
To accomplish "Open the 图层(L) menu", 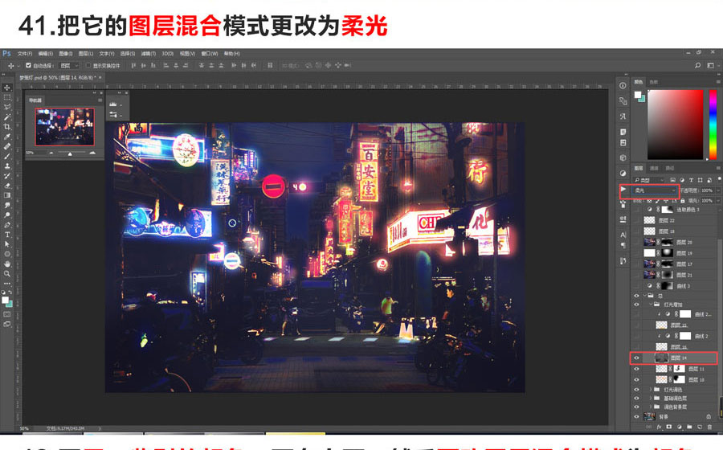I will click(86, 54).
